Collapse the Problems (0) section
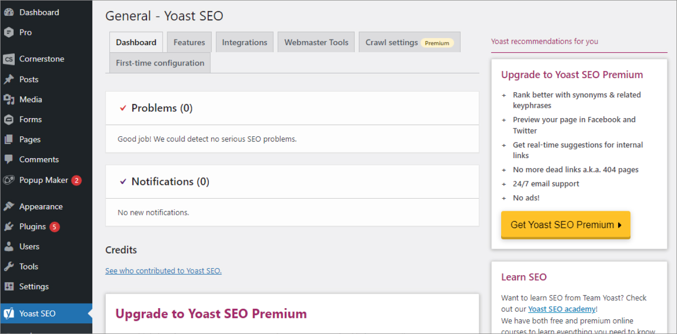 (x=292, y=108)
